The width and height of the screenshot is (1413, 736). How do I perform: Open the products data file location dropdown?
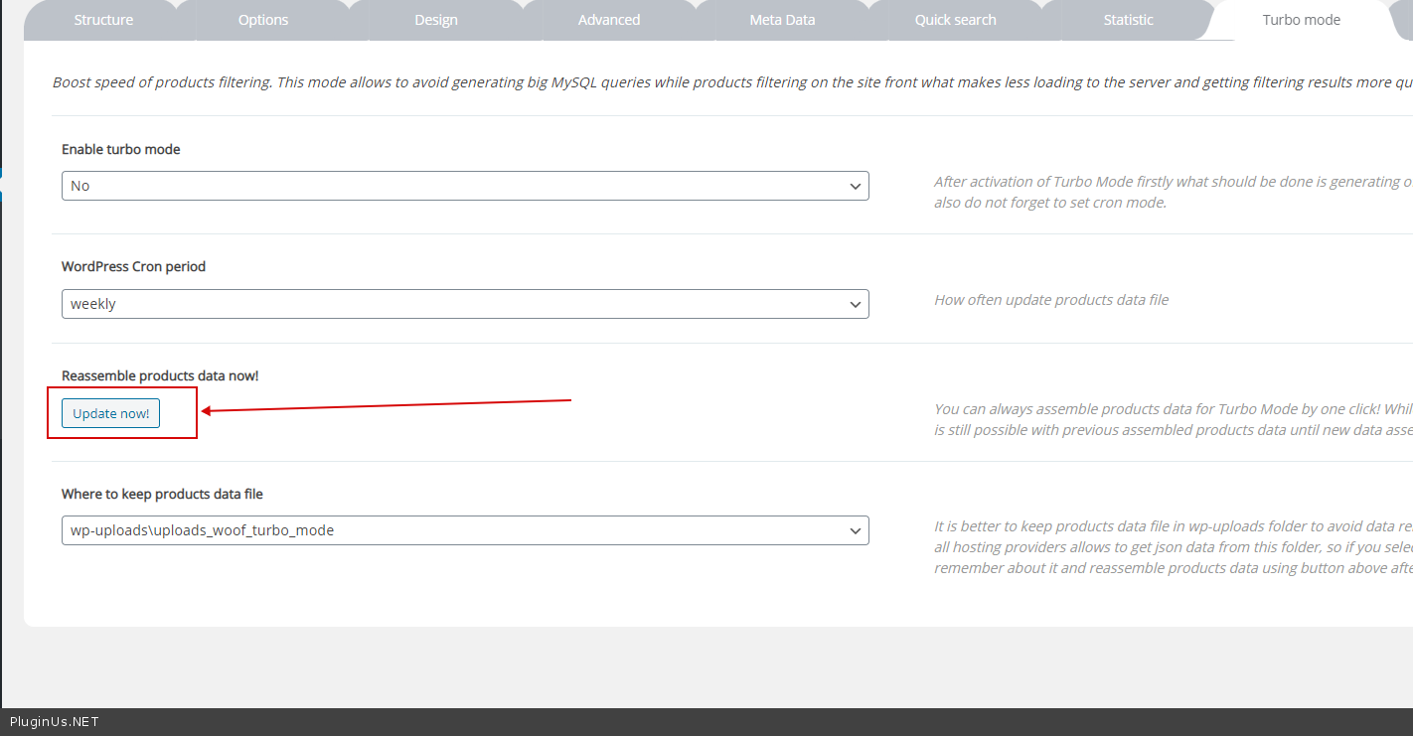[x=465, y=530]
